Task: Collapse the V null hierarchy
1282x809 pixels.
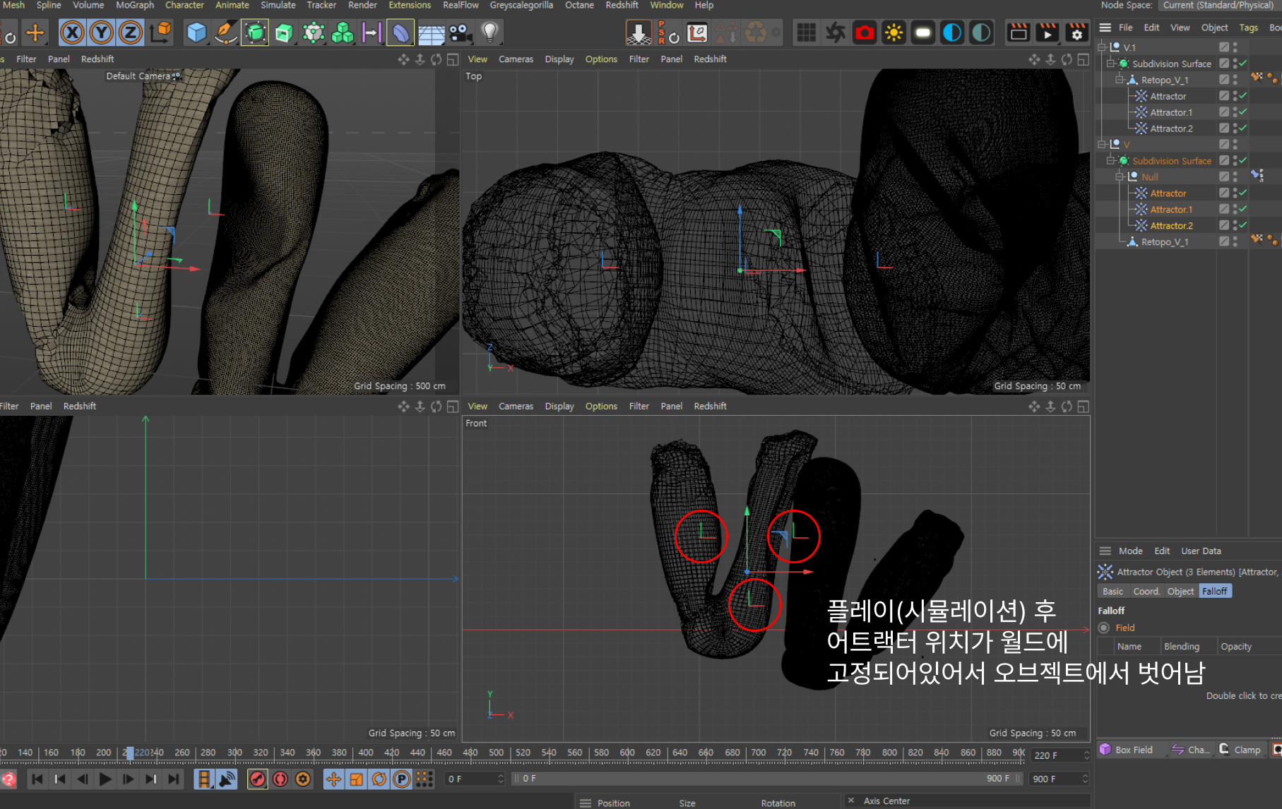Action: (x=1102, y=144)
